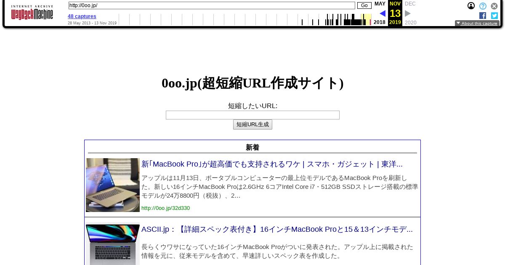Viewport: 505px width, 265px height.
Task: Click the capture sparkline graph
Action: [x=245, y=19]
